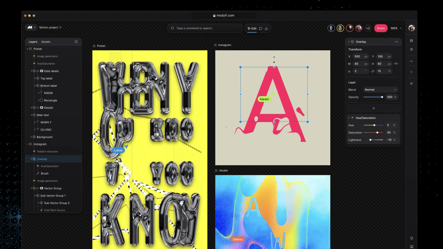Click the download export icon

[x=266, y=28]
